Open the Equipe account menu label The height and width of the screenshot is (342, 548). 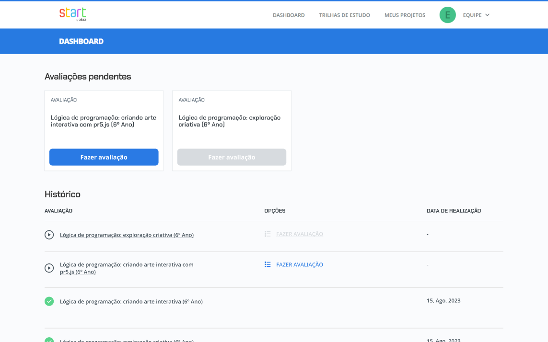tap(472, 15)
